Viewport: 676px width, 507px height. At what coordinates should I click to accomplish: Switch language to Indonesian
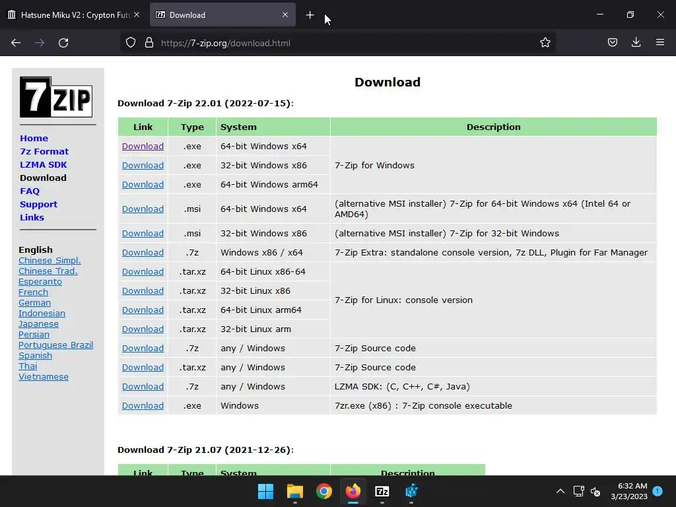click(x=42, y=314)
